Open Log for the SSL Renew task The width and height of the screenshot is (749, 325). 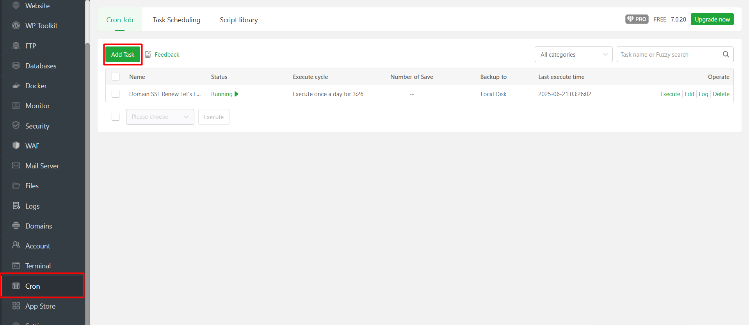pyautogui.click(x=703, y=94)
